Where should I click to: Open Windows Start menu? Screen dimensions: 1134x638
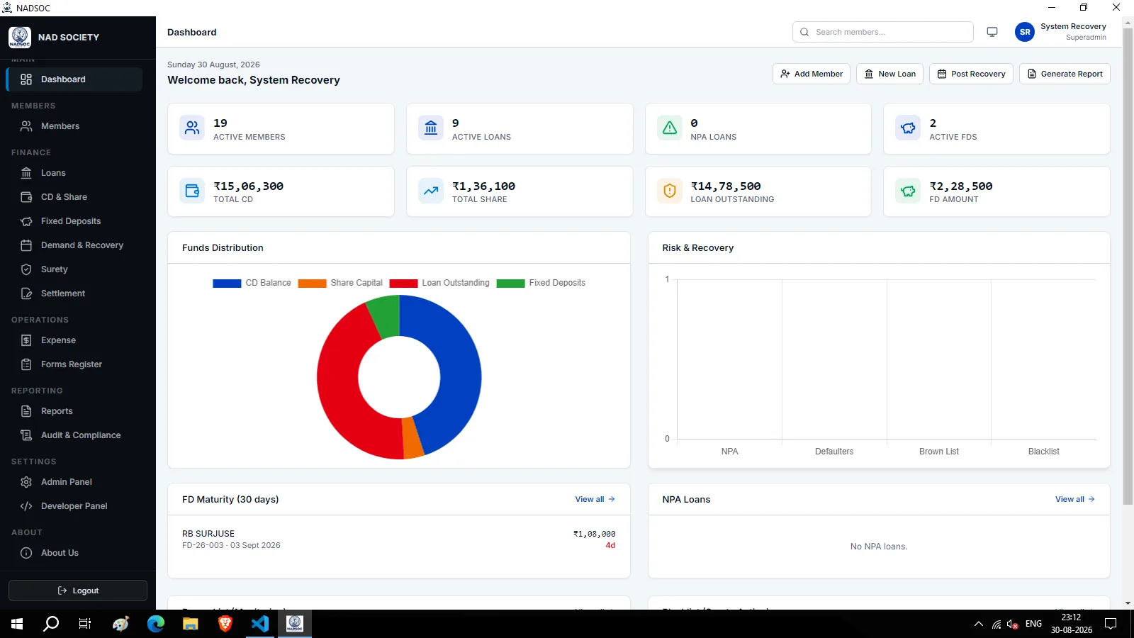(x=17, y=624)
